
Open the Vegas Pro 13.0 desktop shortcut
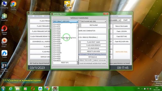[4, 67]
